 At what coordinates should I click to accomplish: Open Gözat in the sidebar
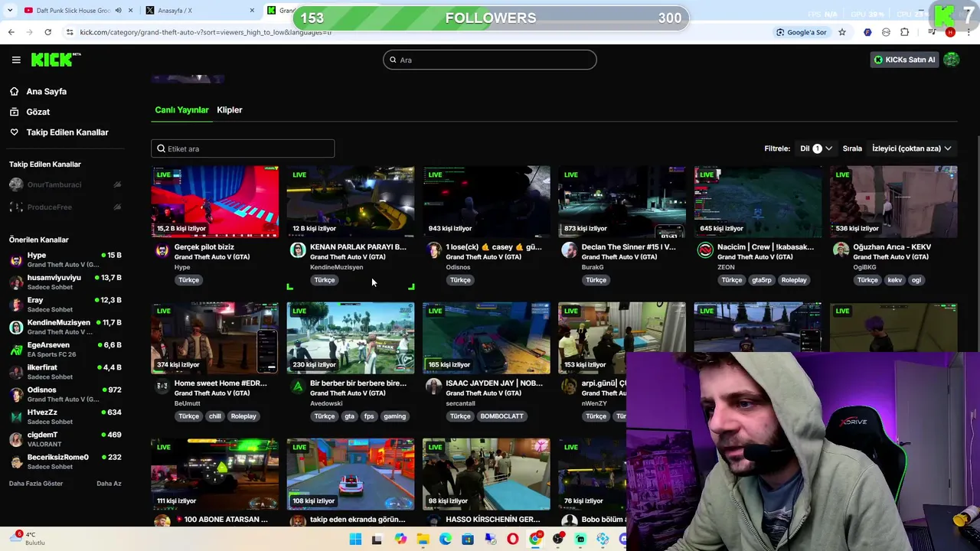click(38, 112)
